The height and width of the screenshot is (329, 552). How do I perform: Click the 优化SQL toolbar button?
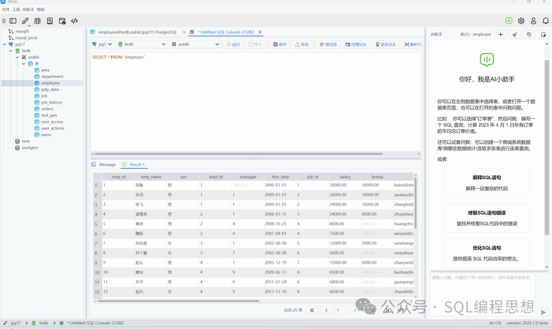386,44
